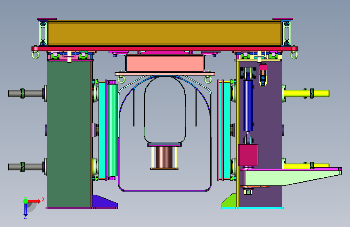
Task: Select the blue right slotted end plate of beam
Action: [286, 33]
